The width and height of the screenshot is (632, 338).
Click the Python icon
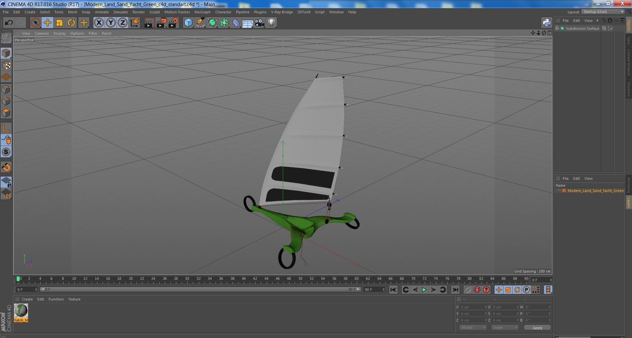click(x=546, y=23)
